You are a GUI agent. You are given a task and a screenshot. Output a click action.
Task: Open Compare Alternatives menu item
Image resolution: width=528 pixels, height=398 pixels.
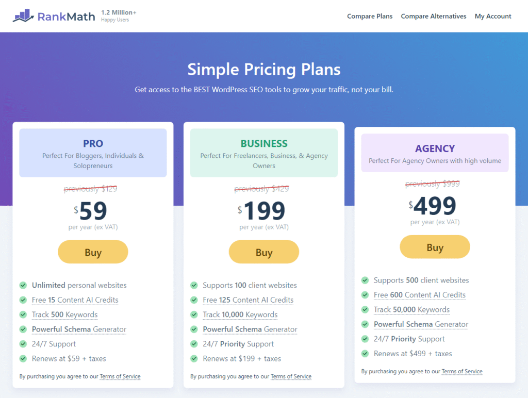[434, 16]
